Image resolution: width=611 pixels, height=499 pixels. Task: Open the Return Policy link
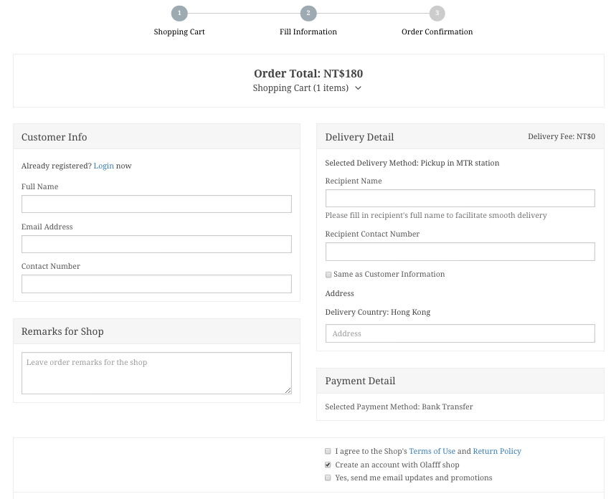click(x=497, y=451)
